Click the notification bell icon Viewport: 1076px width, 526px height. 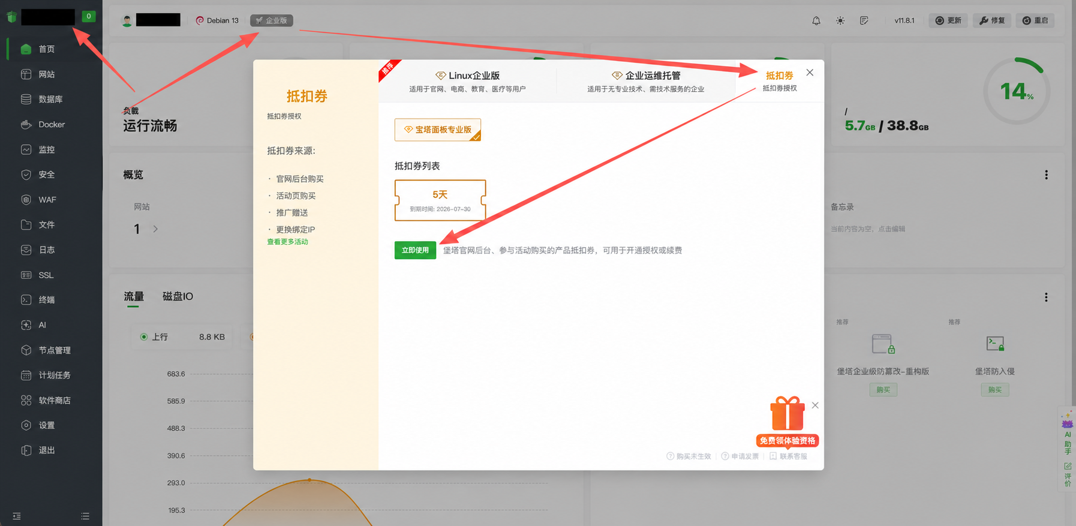point(816,20)
